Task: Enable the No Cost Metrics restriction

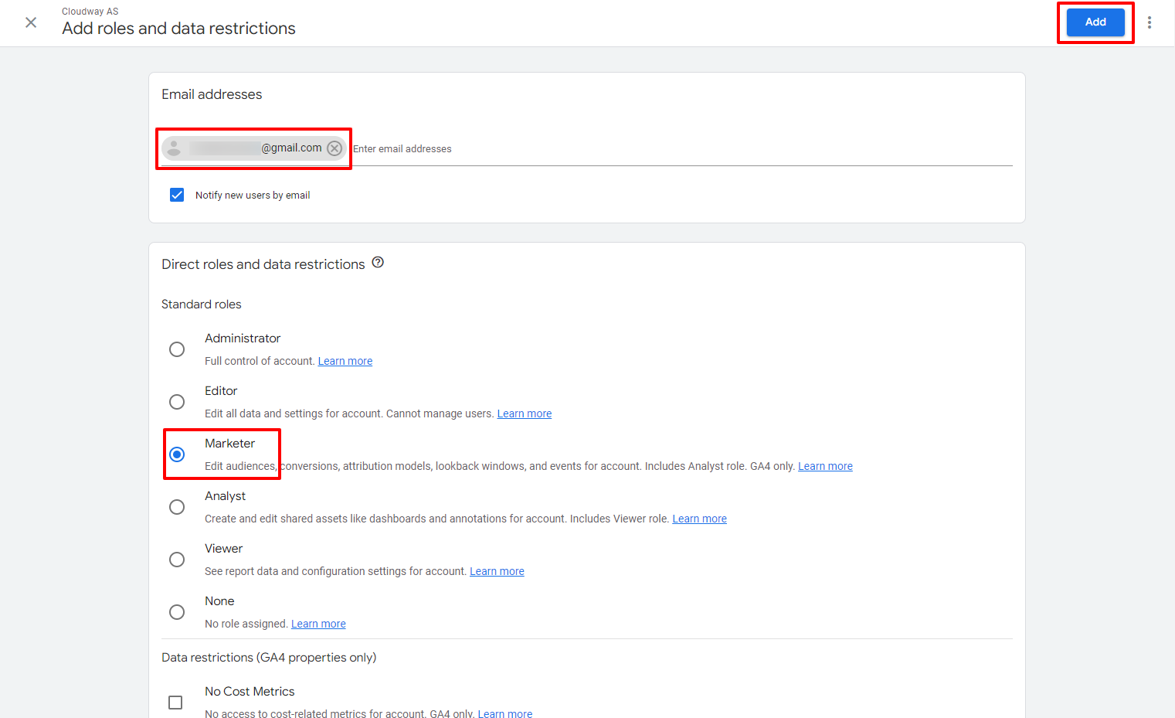Action: point(175,702)
